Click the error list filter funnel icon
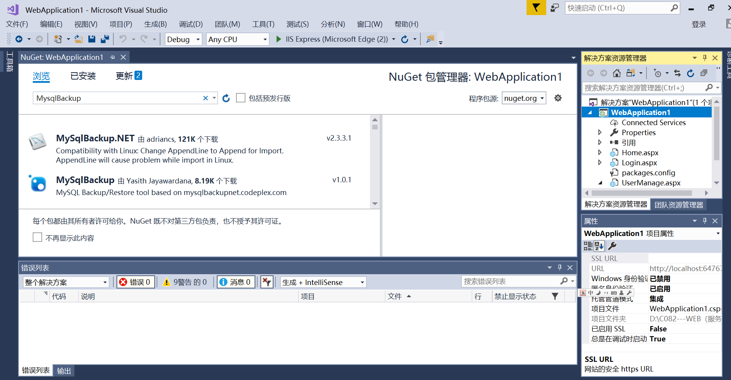The image size is (731, 380). click(555, 296)
